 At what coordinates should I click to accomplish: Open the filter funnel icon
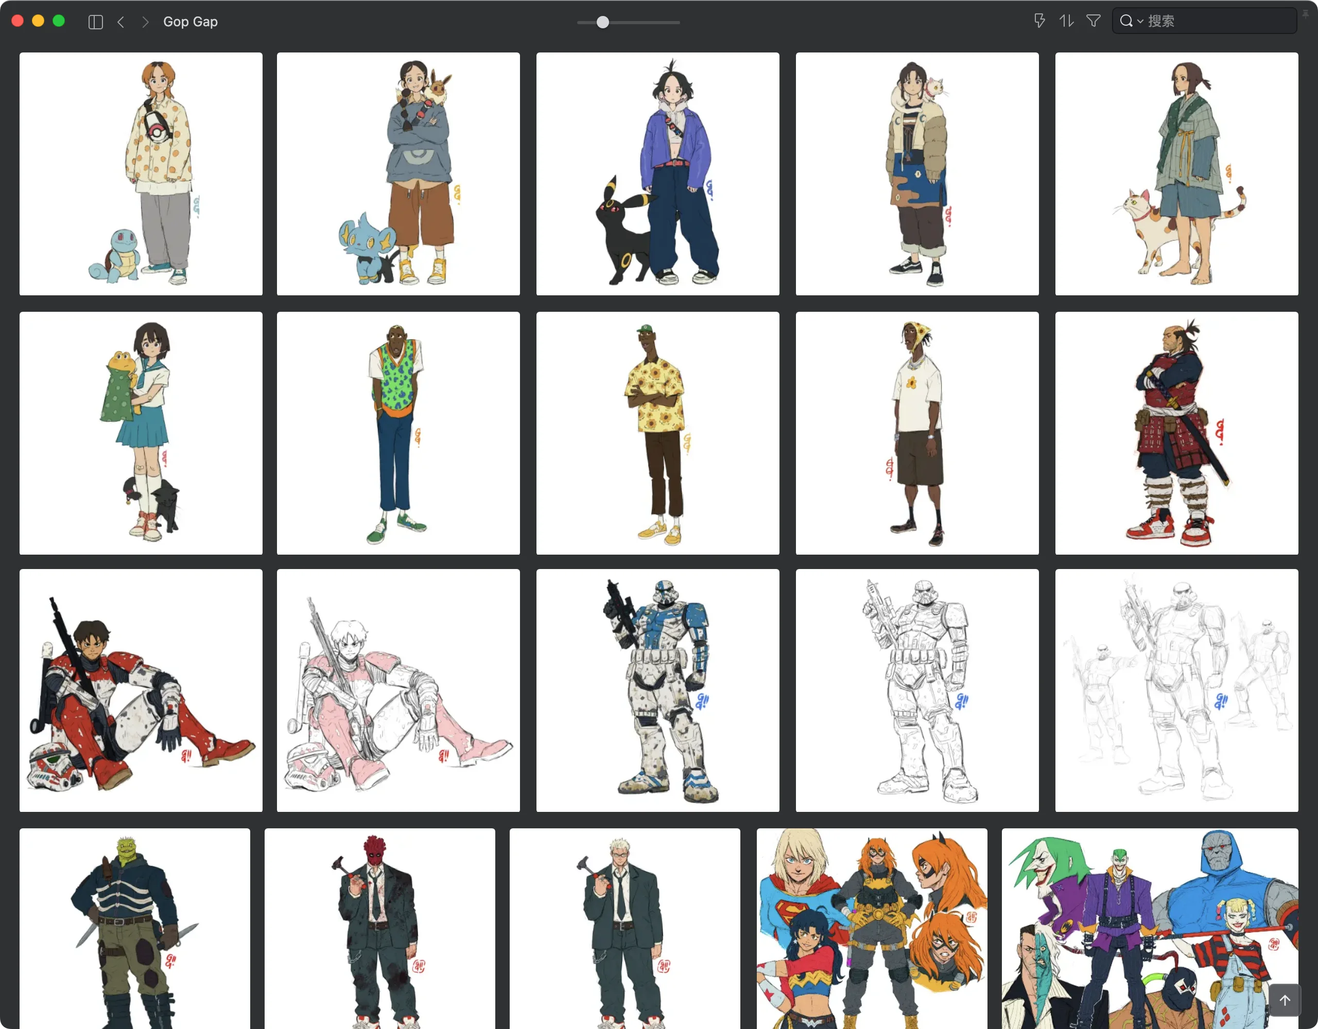[x=1094, y=21]
